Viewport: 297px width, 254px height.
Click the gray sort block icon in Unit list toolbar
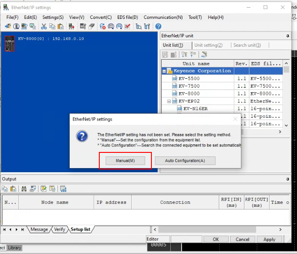click(174, 54)
